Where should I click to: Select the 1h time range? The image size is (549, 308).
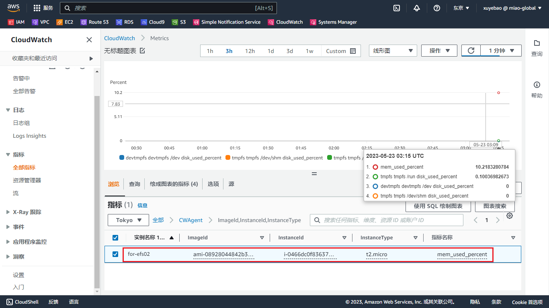point(210,51)
